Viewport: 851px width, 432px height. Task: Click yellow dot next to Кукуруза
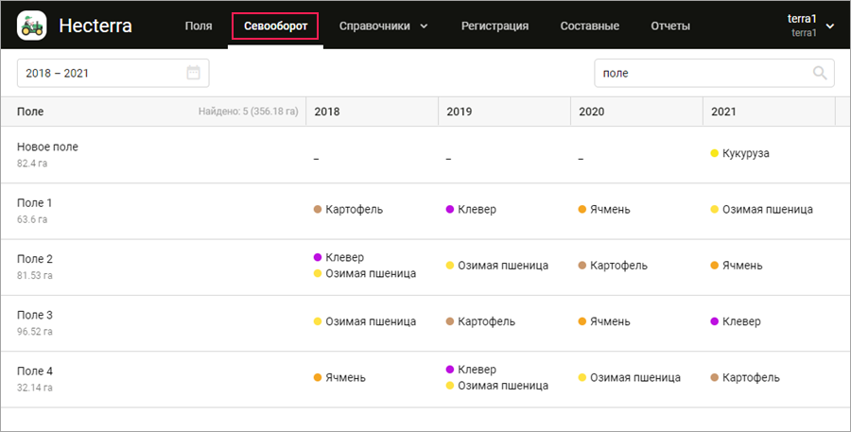[714, 153]
